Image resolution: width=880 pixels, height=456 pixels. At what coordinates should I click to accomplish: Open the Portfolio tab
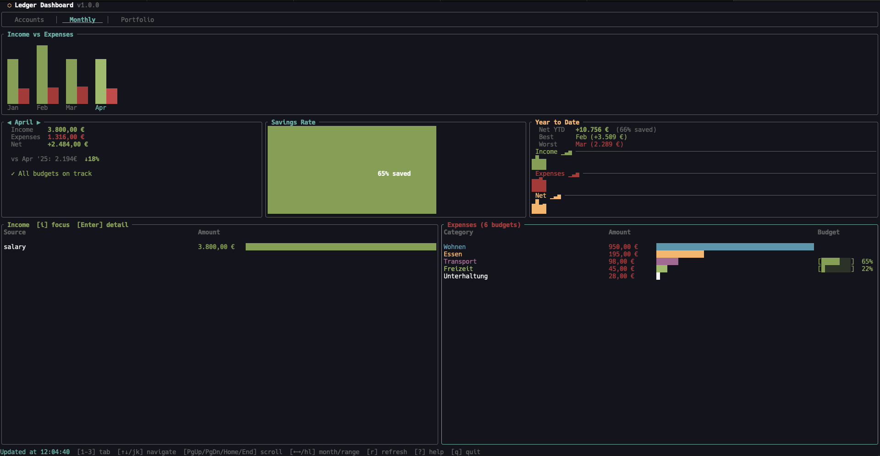click(137, 20)
